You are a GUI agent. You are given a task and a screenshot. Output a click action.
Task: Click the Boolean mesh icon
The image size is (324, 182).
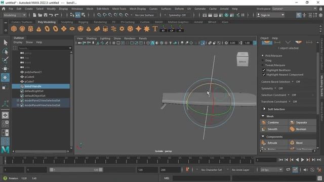point(292,129)
